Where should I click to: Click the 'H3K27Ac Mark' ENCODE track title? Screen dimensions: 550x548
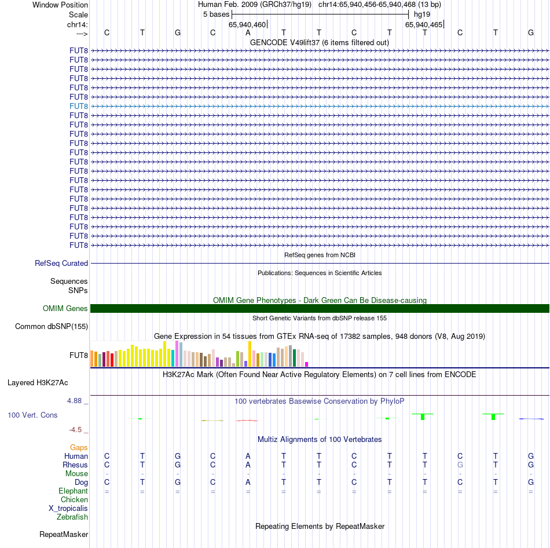(x=320, y=375)
